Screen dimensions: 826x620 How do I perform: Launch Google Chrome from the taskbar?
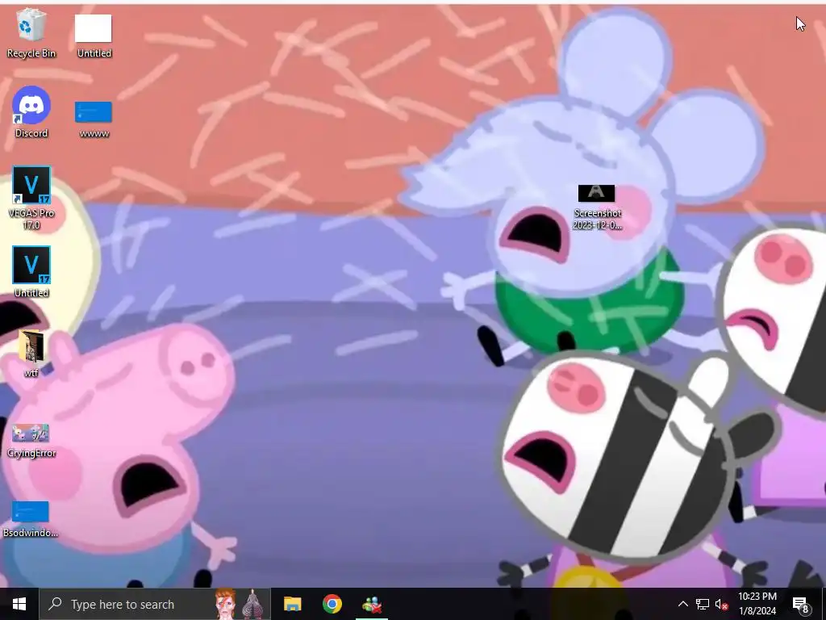click(332, 604)
